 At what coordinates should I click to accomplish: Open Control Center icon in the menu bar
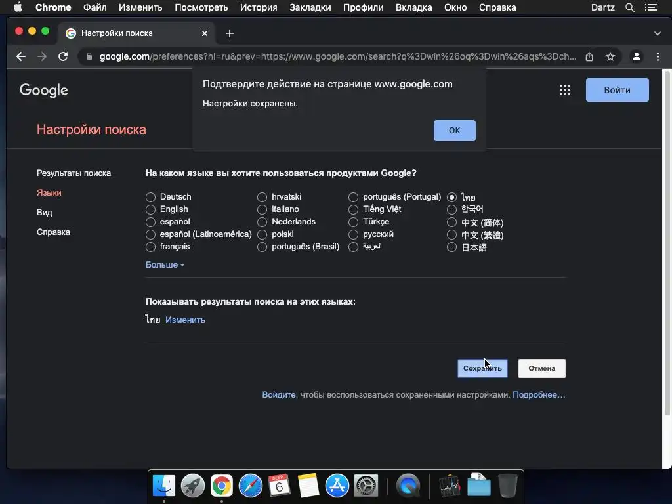[651, 7]
